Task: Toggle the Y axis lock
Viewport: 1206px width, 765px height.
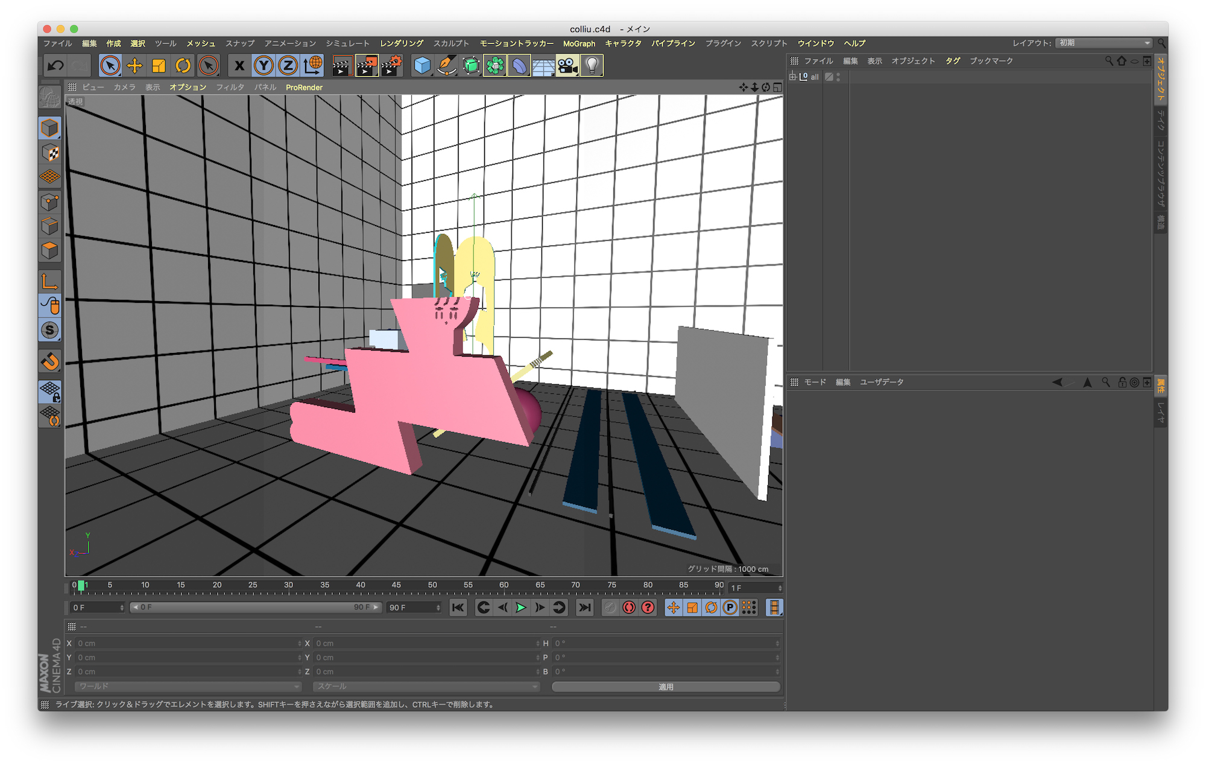Action: point(264,65)
